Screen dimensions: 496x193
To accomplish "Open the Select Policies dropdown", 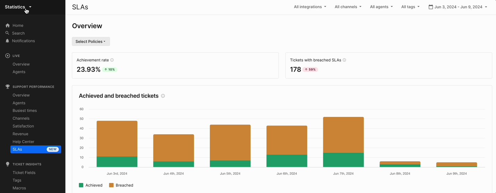I will click(x=91, y=42).
